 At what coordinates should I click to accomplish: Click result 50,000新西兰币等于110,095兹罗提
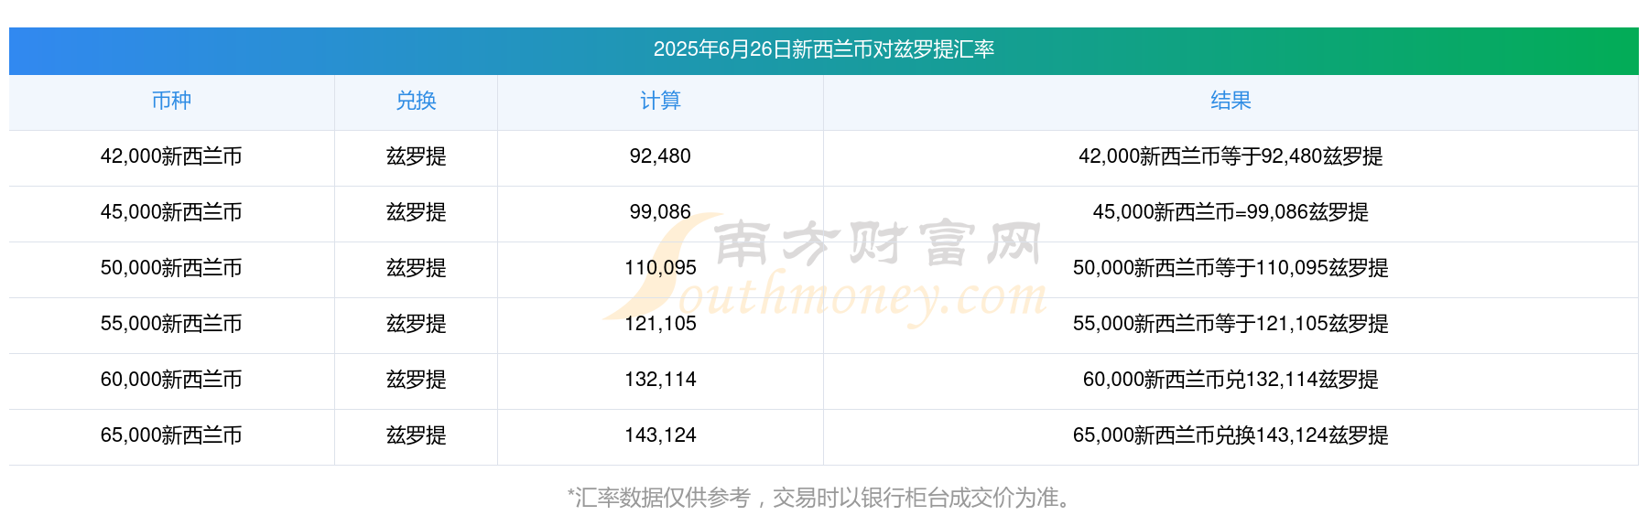1231,268
